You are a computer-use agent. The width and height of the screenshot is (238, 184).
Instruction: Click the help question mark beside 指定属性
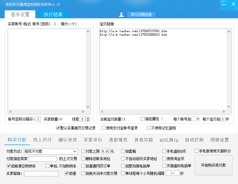pos(162,119)
